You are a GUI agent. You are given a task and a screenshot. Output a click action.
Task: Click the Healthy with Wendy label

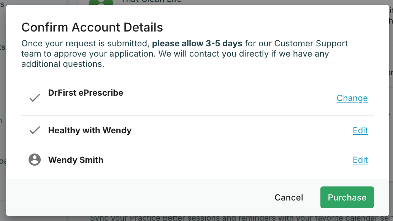pos(90,130)
